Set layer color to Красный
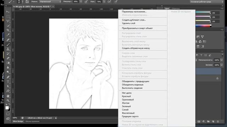 tap(126, 96)
